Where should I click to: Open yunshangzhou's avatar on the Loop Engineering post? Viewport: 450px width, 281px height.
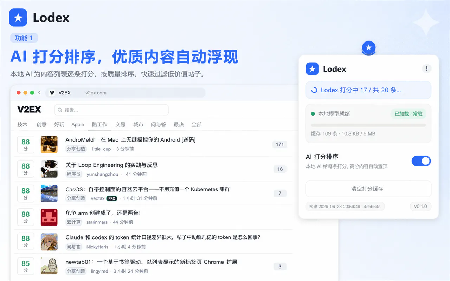49,169
